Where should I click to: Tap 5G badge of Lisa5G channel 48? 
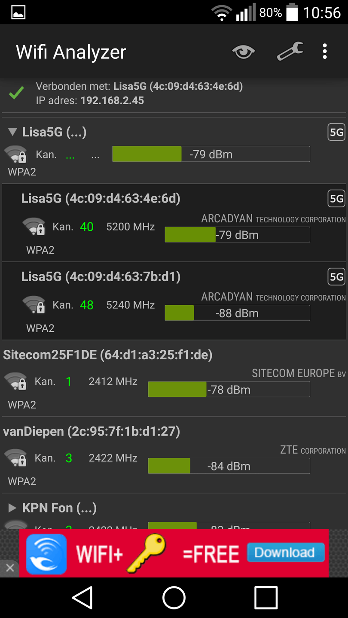coord(336,277)
